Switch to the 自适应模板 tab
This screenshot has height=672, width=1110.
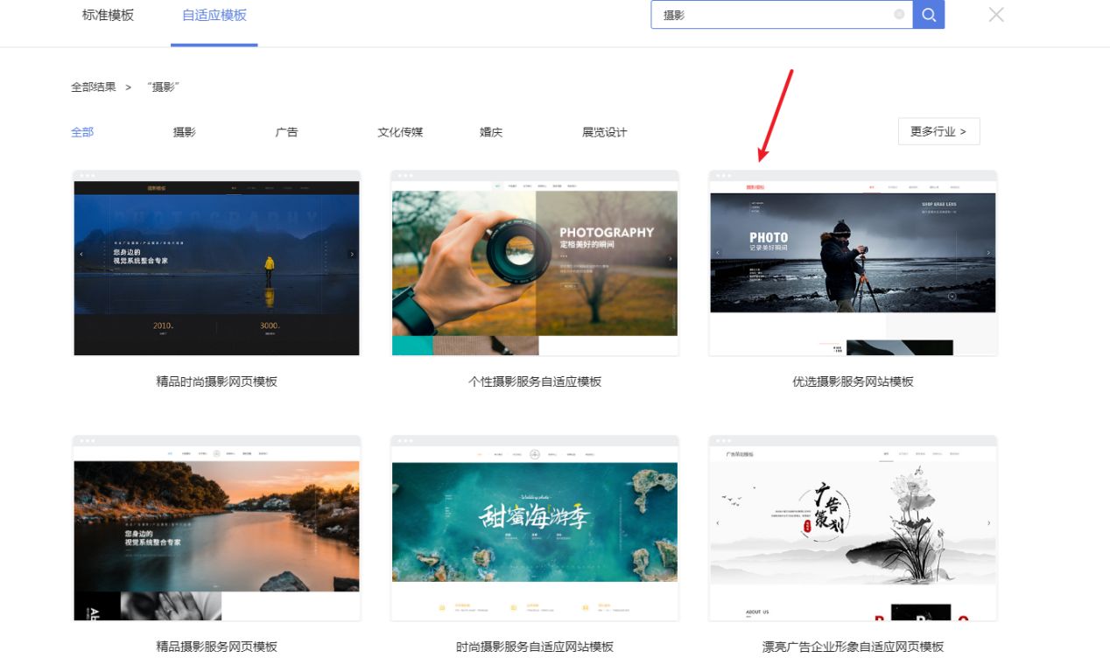coord(214,15)
